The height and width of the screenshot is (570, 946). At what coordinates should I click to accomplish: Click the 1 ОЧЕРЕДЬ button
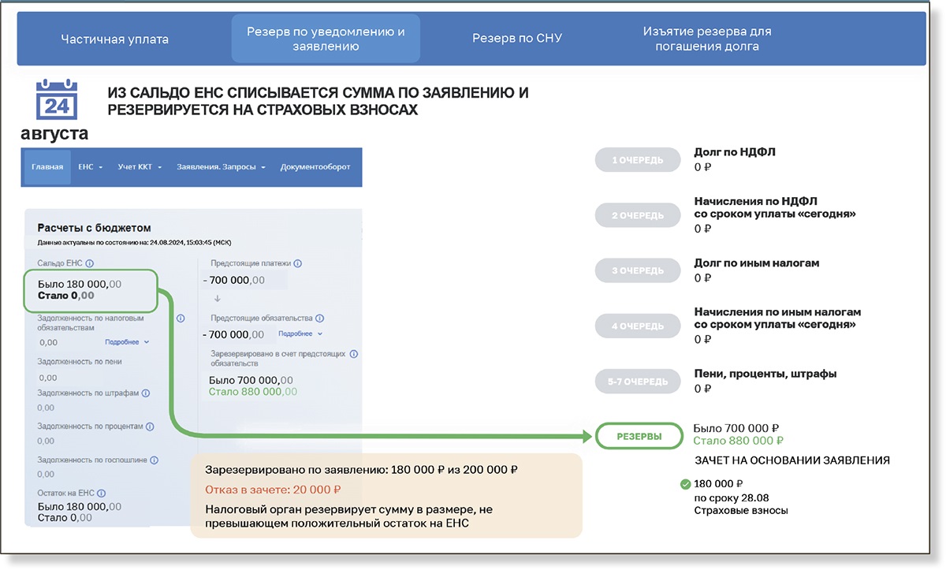[638, 160]
